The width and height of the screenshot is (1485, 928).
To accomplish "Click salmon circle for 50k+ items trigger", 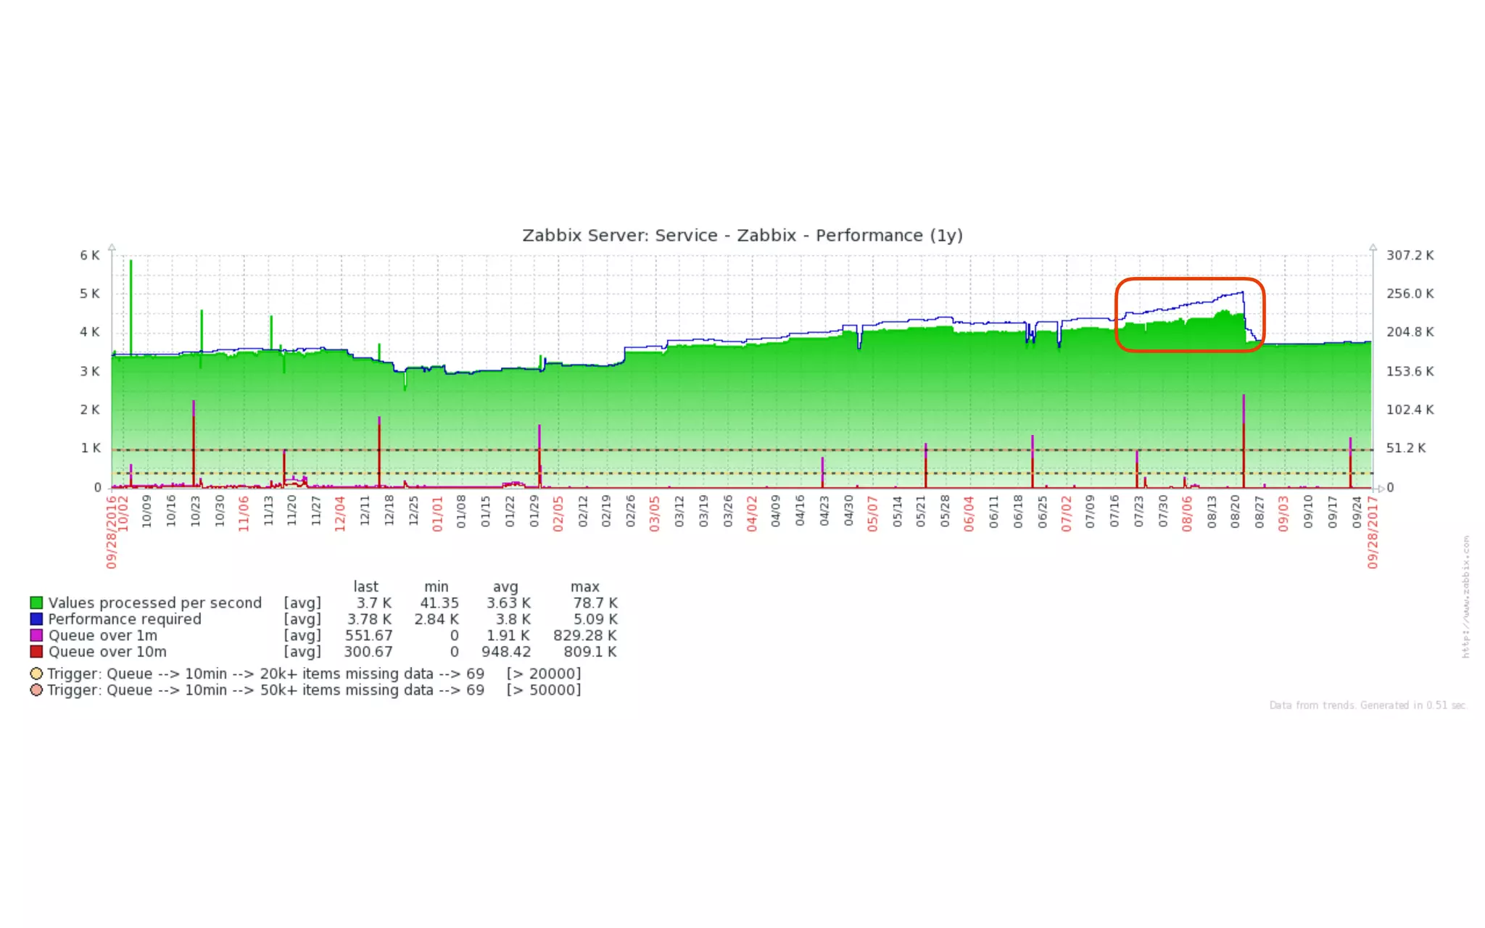I will pos(36,689).
